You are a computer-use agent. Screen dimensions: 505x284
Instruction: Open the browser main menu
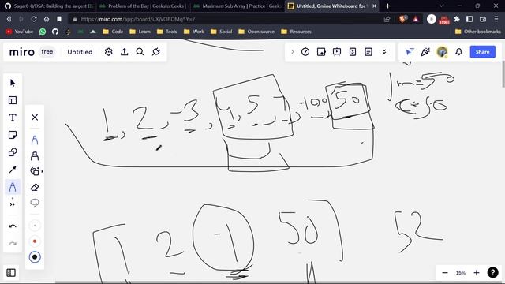coord(496,19)
